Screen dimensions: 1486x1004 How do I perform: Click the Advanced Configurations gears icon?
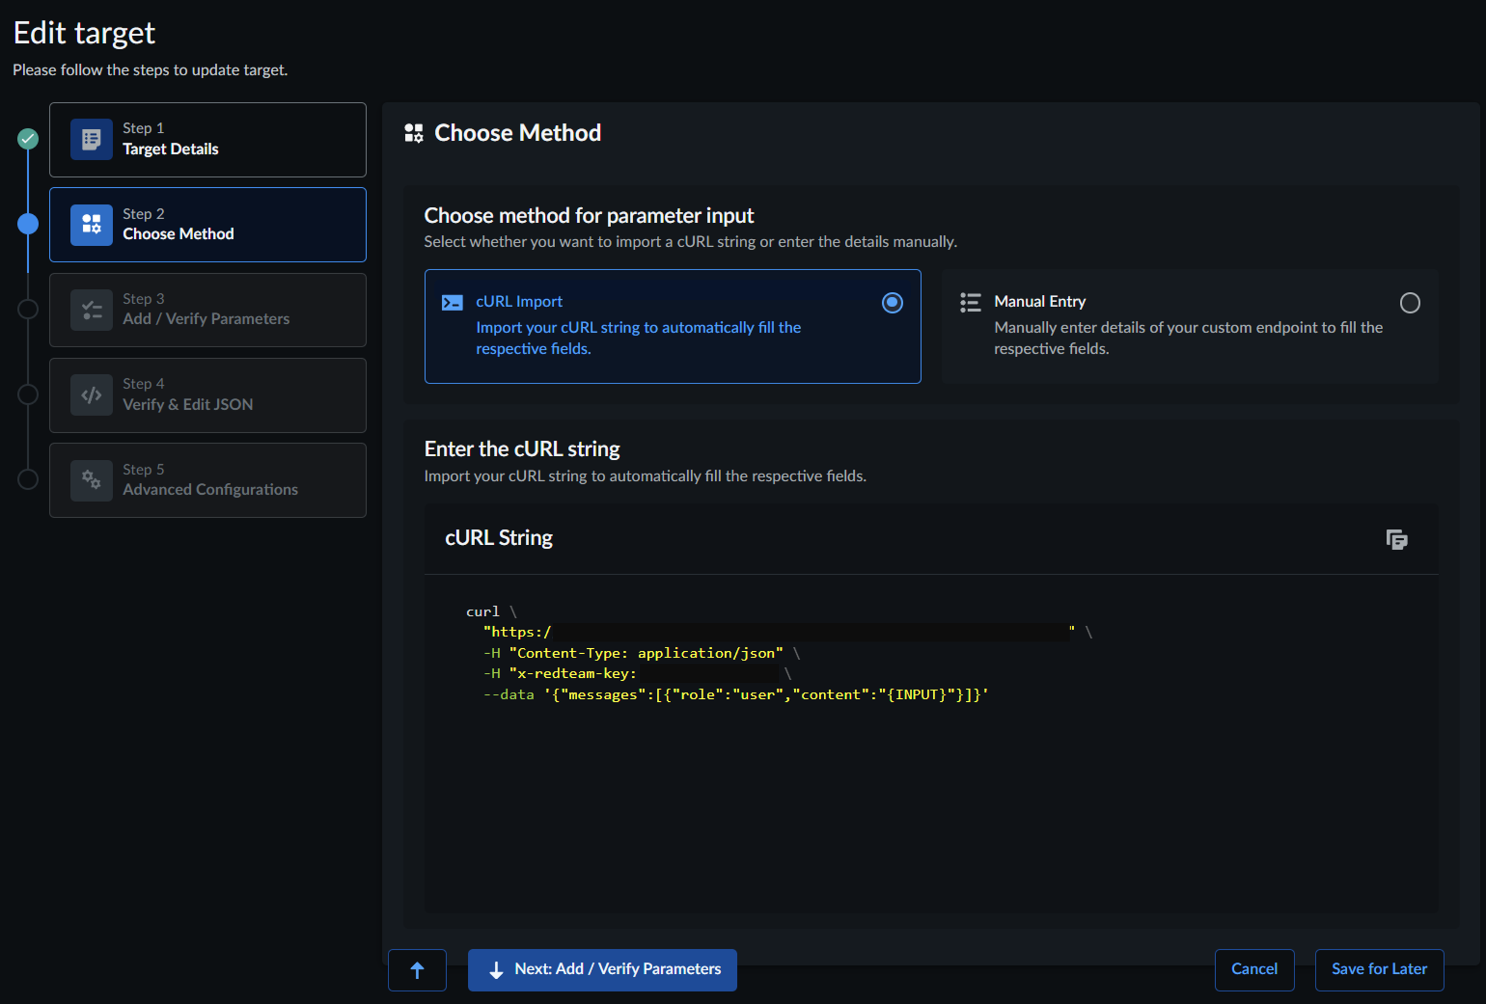(91, 479)
